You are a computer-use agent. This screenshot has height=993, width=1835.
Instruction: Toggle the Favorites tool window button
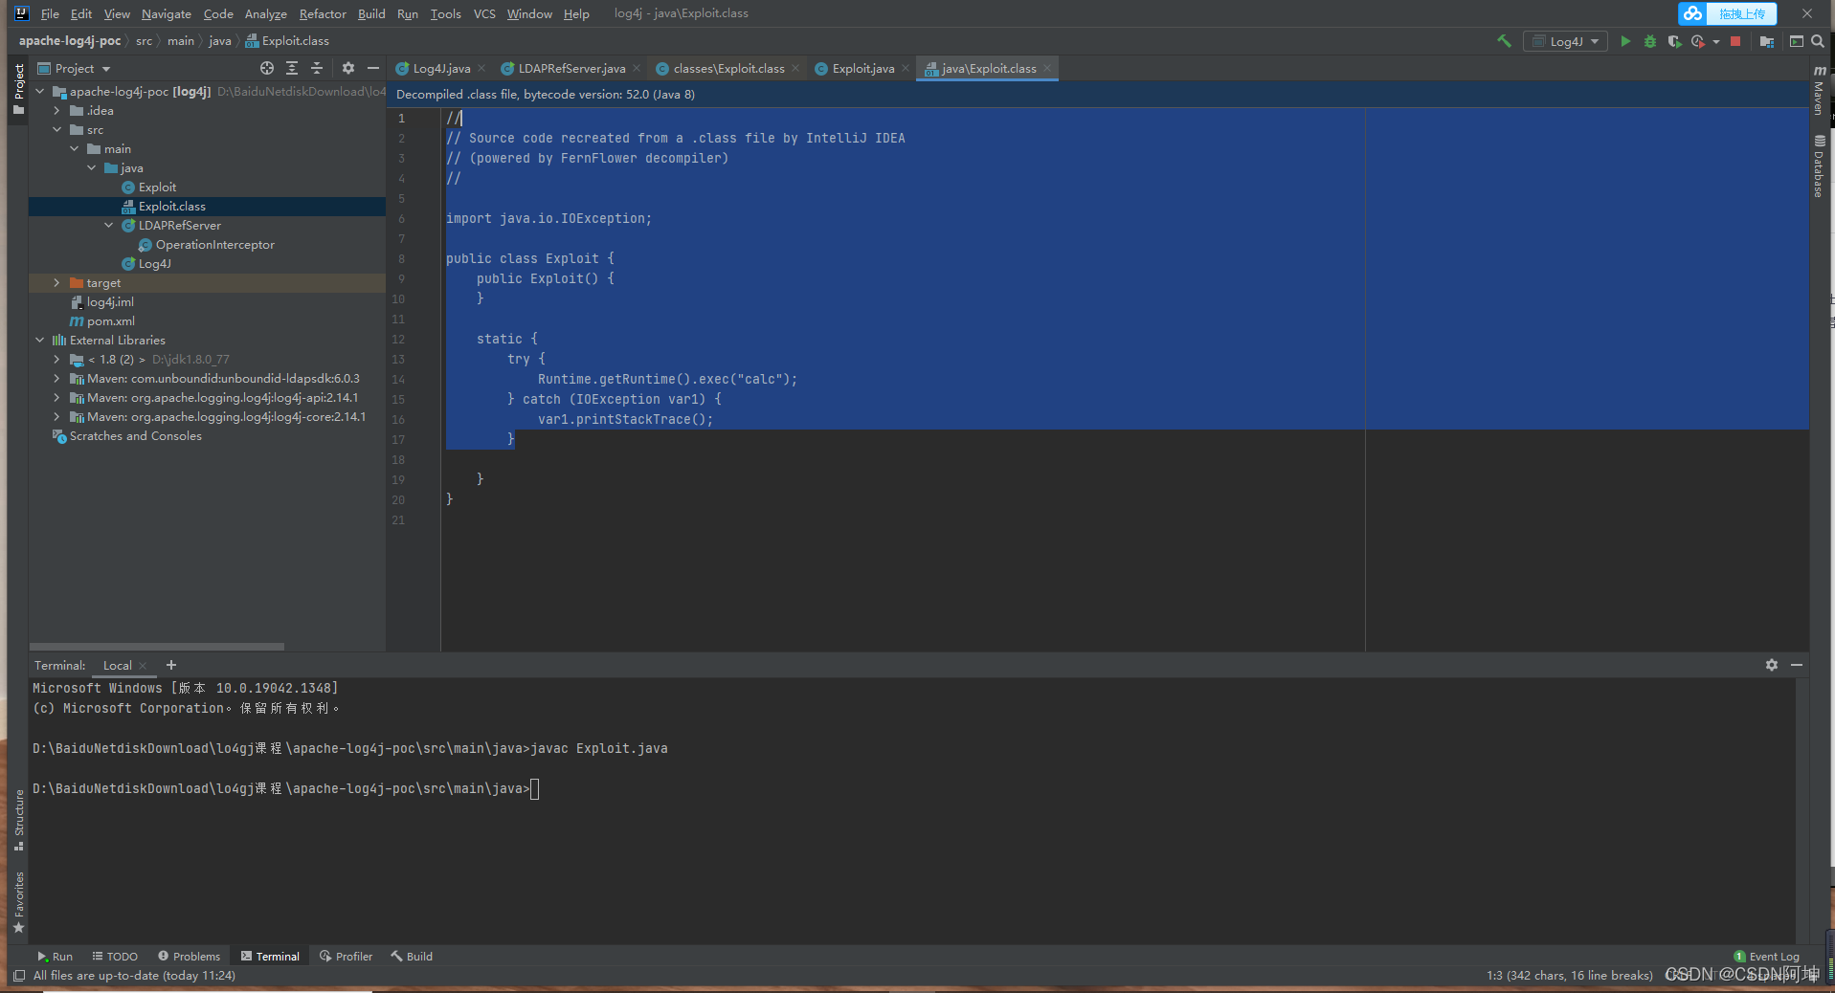(18, 902)
